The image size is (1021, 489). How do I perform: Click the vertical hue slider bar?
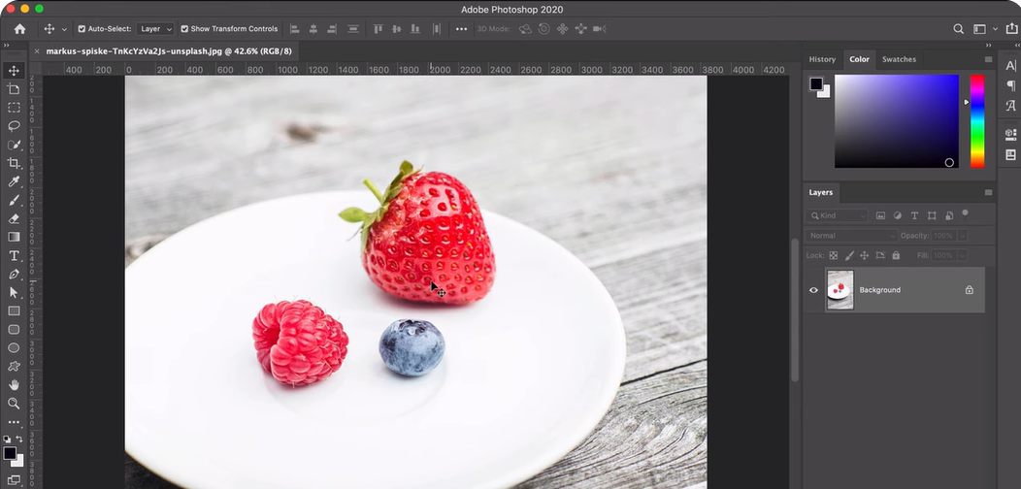(977, 121)
